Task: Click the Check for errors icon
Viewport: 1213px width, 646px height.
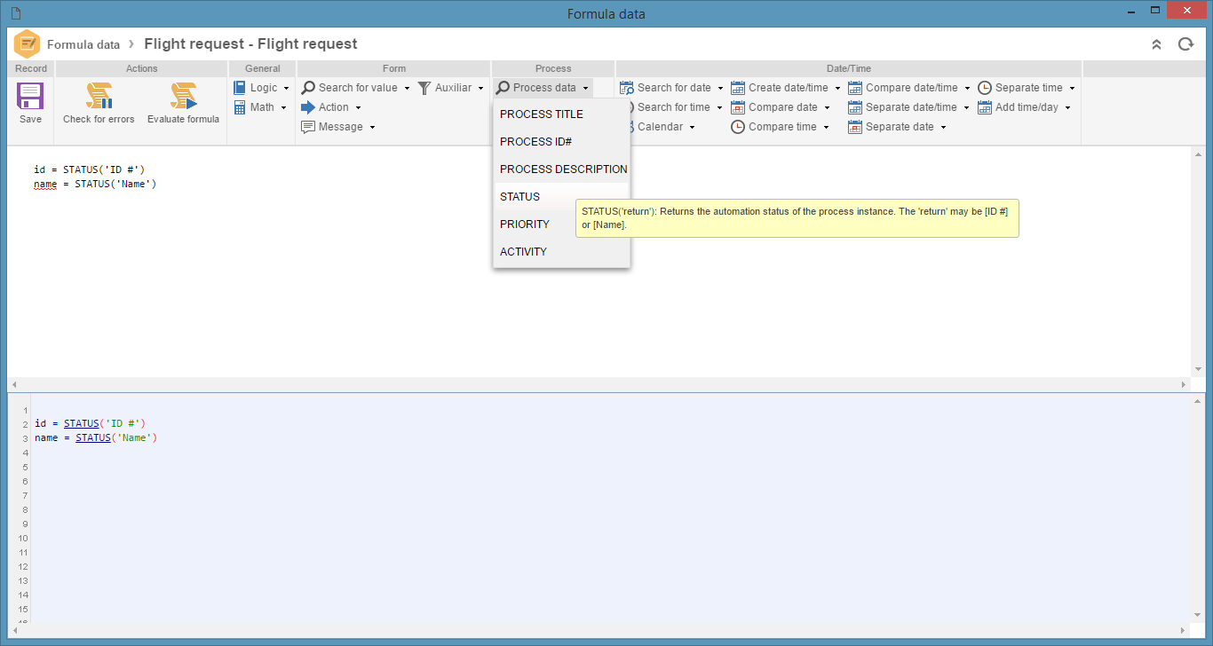Action: pyautogui.click(x=99, y=96)
